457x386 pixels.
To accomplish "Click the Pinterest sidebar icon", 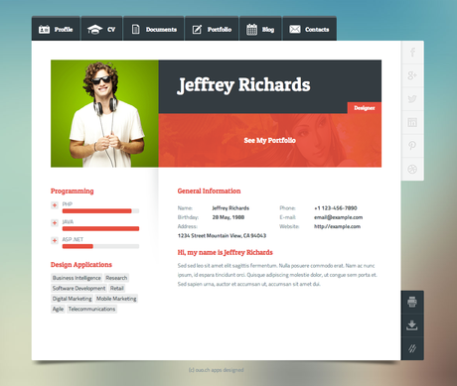I will click(412, 146).
